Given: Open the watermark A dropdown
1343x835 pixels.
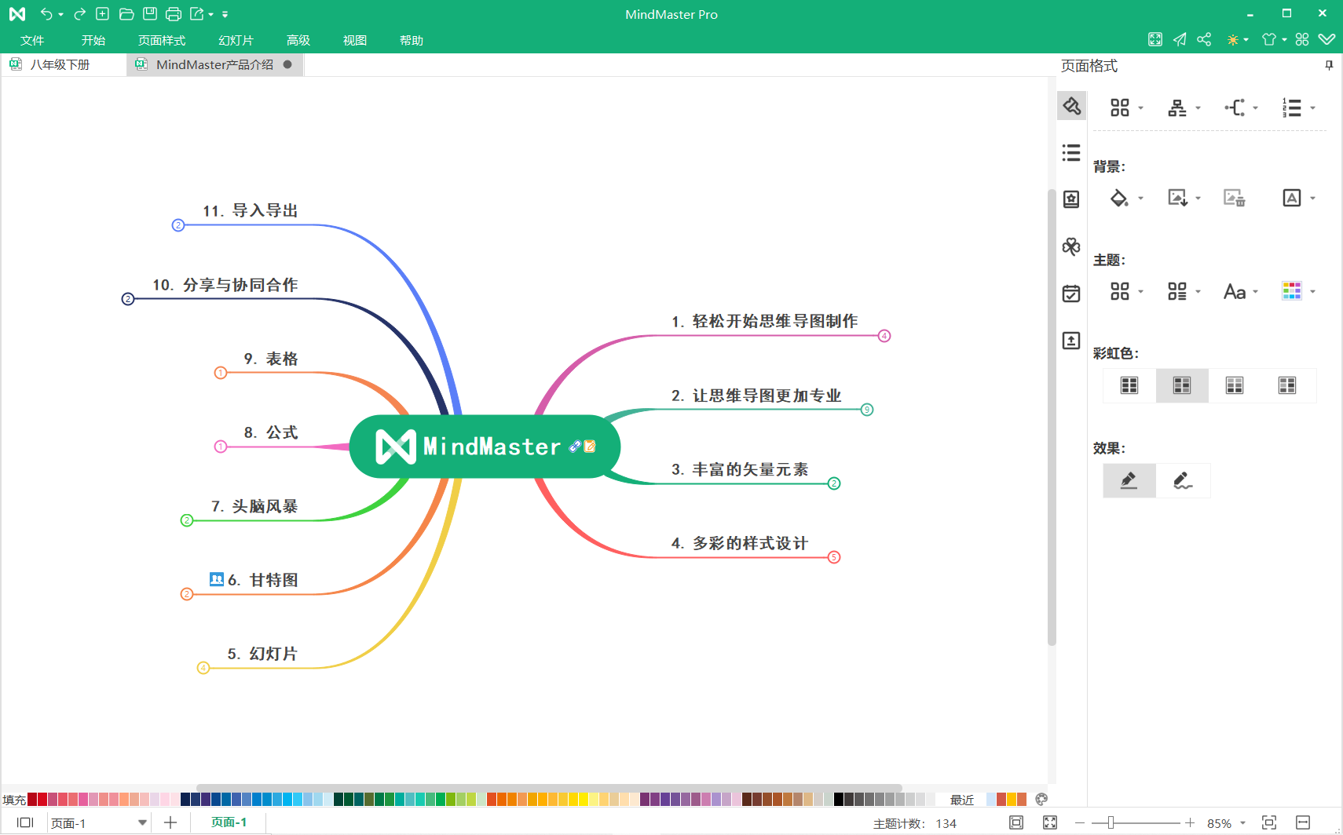Looking at the screenshot, I should [1298, 198].
